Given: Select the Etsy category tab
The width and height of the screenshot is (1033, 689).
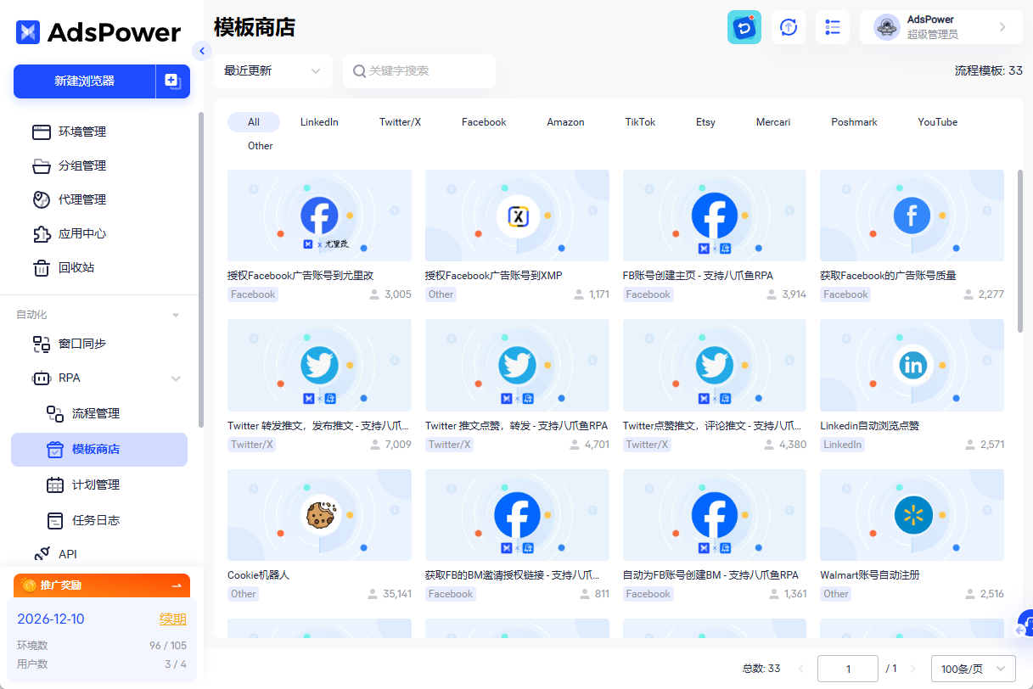Looking at the screenshot, I should pyautogui.click(x=705, y=122).
